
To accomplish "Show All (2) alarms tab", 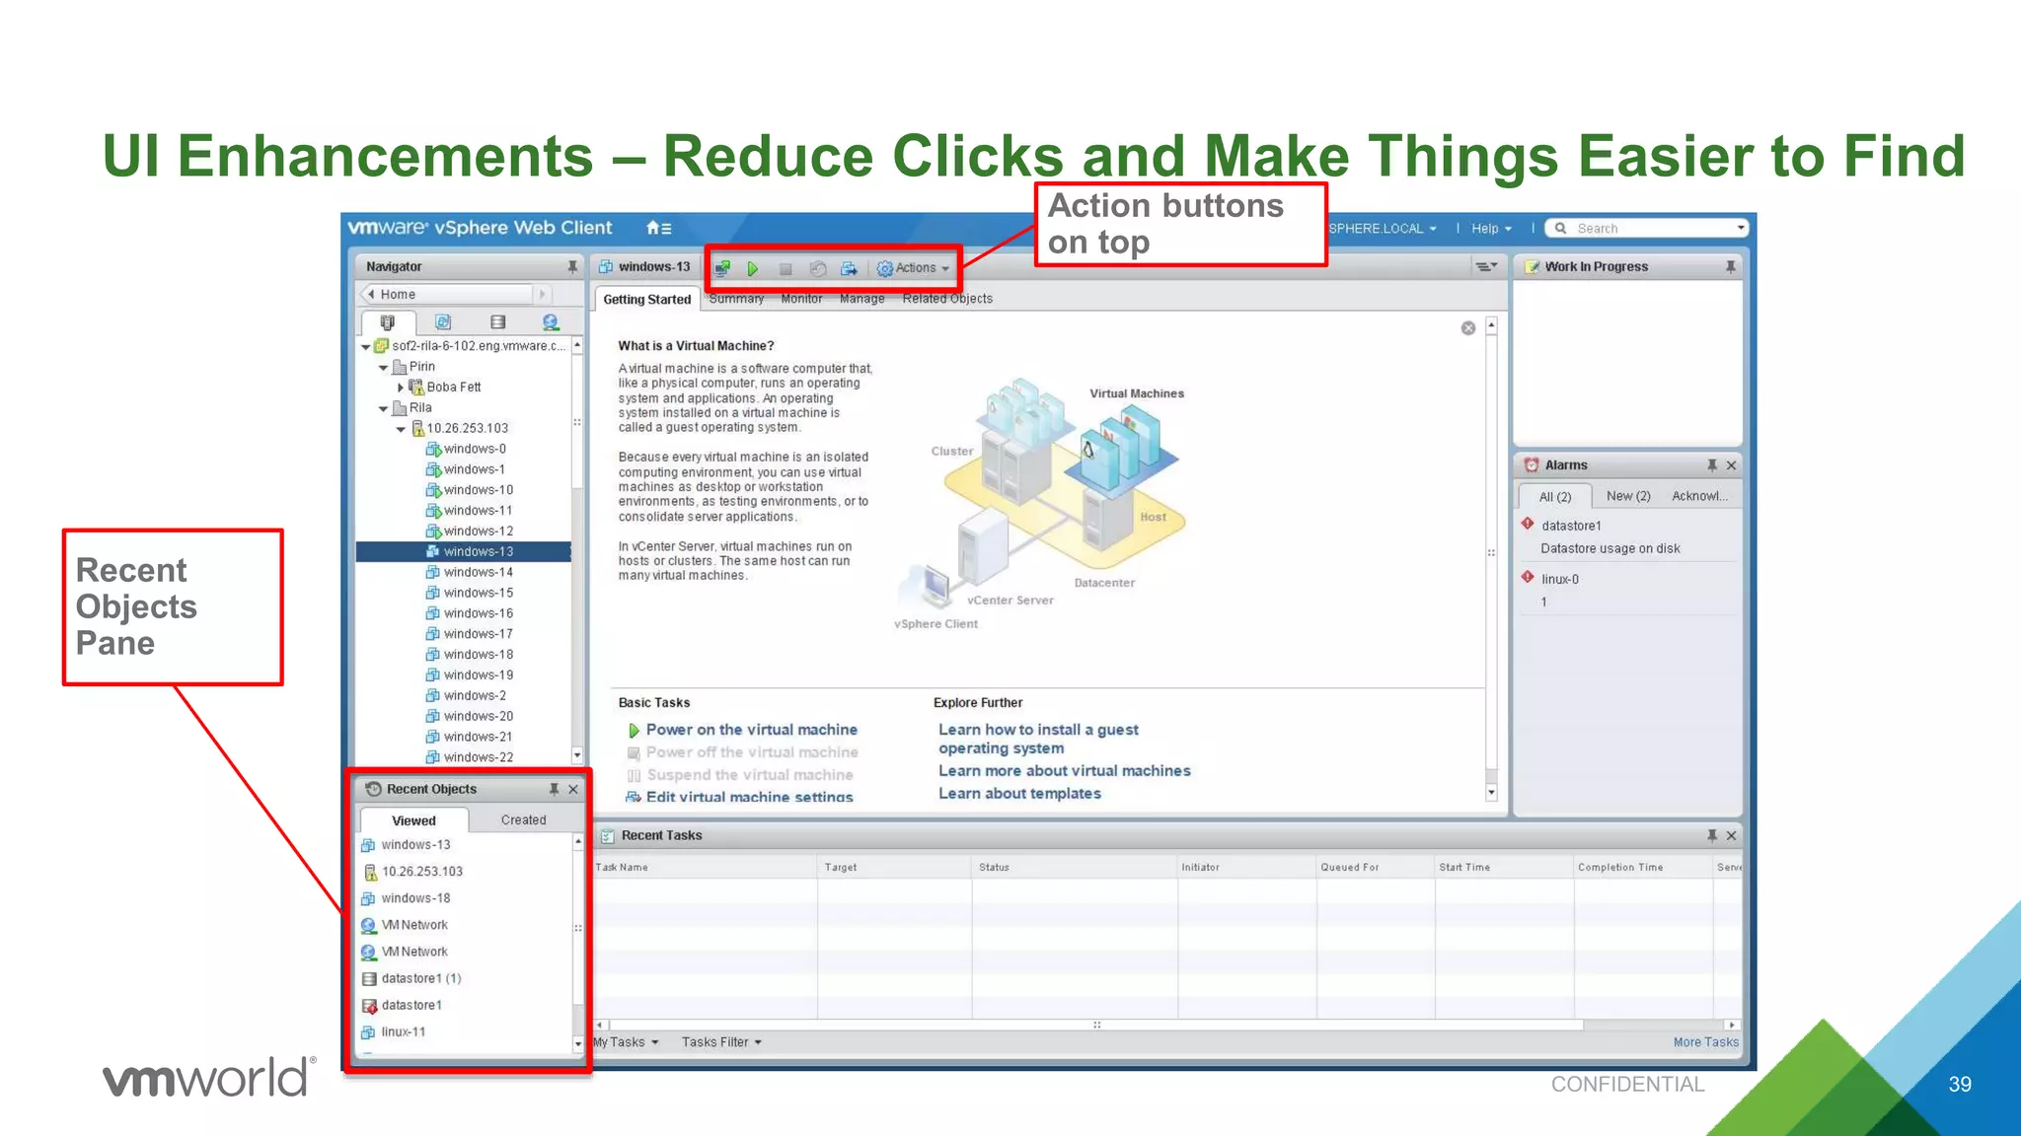I will (x=1555, y=497).
